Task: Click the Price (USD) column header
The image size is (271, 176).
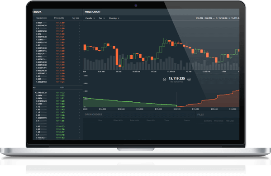Action: [x=59, y=18]
